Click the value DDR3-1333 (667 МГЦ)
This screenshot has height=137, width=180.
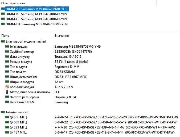click(x=71, y=77)
